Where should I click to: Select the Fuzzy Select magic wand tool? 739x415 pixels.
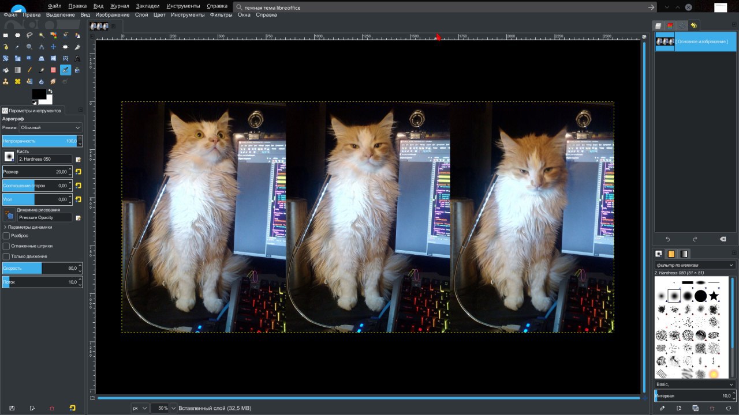42,35
